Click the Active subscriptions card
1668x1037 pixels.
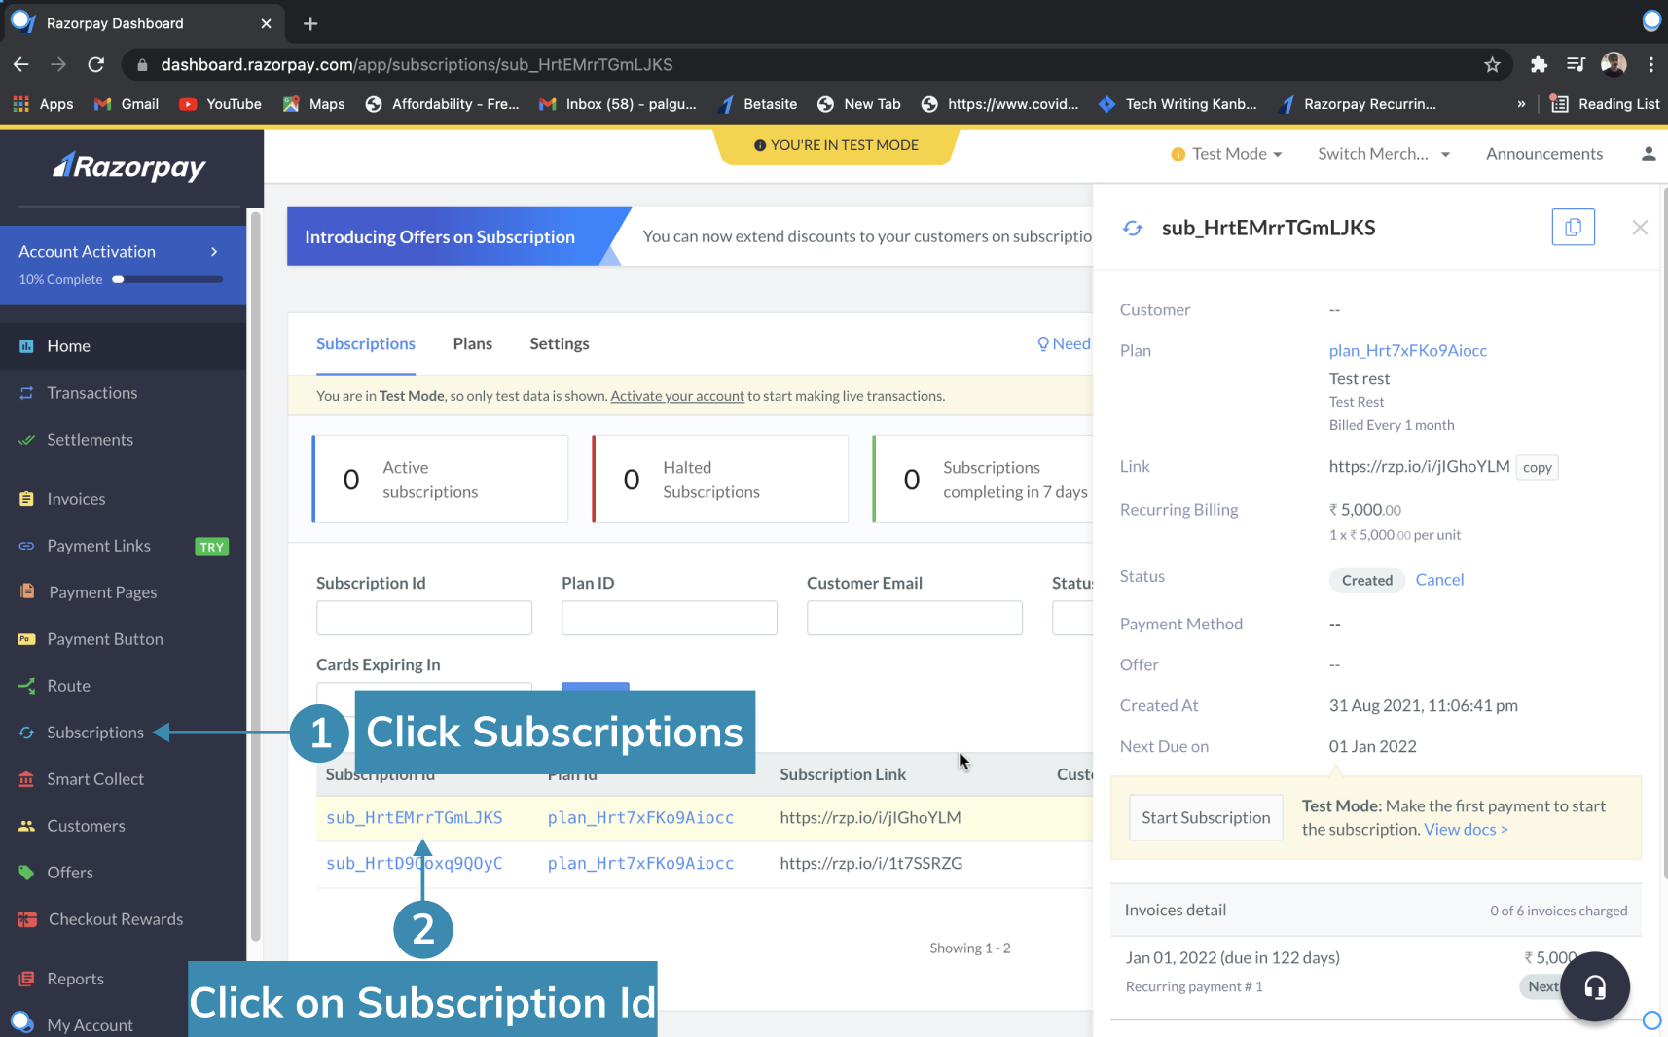pos(440,480)
